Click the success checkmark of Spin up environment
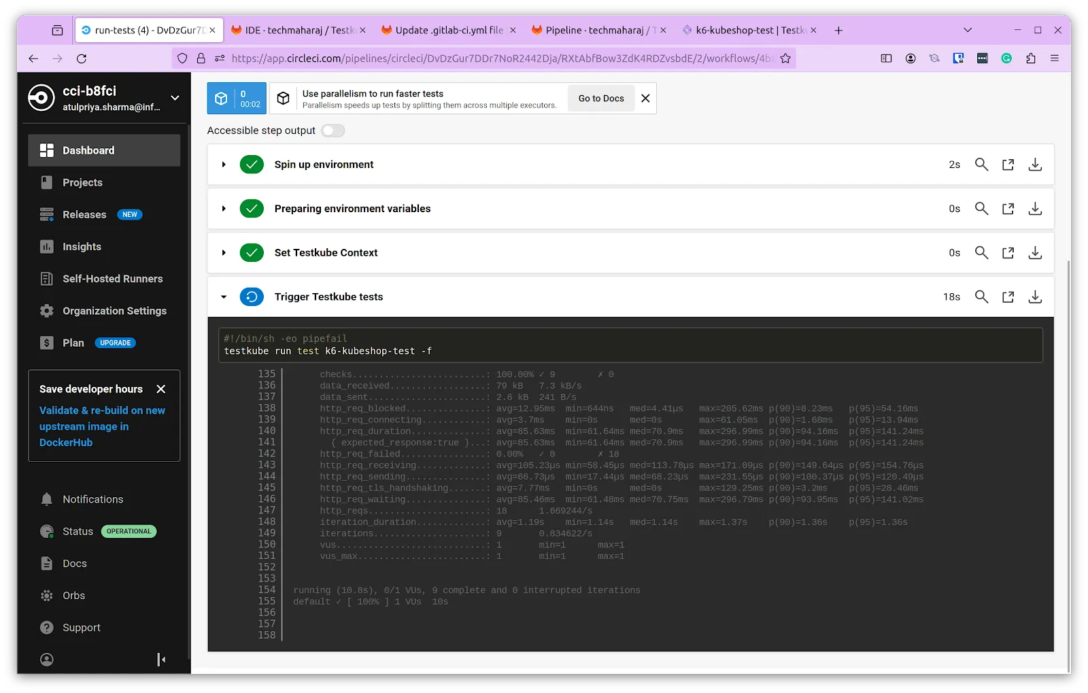 252,165
